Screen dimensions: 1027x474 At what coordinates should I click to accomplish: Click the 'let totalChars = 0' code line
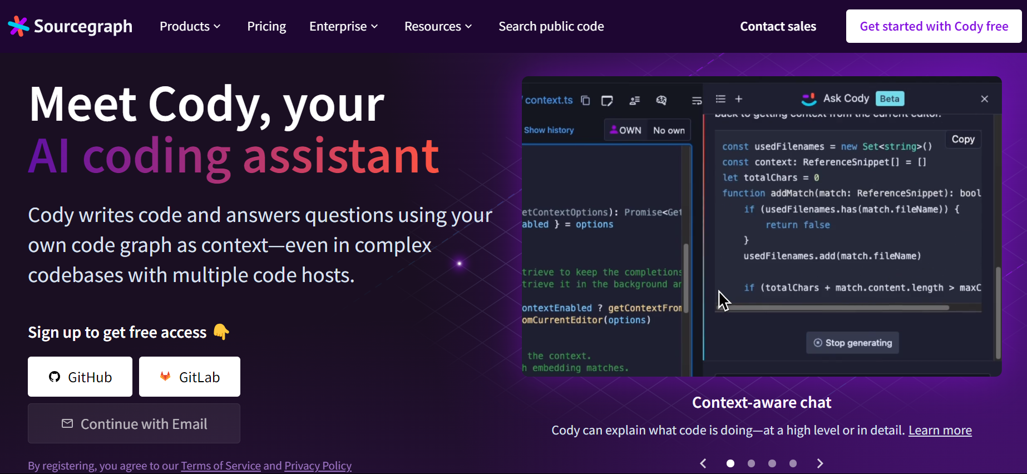771,177
